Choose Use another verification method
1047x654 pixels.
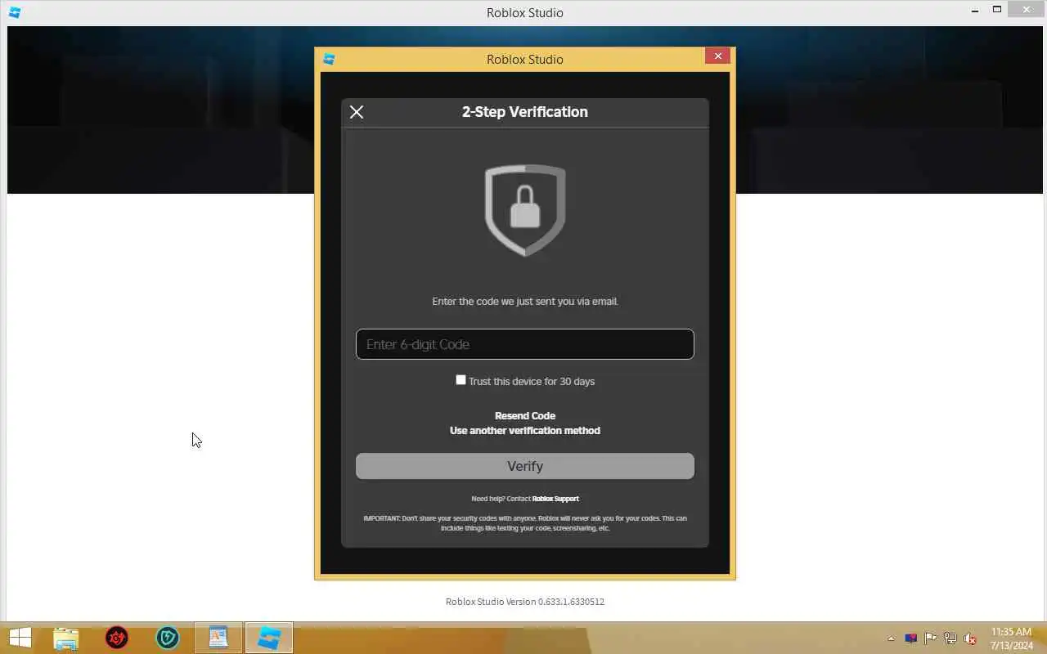coord(524,430)
